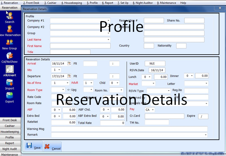Open Arrival date calendar picker
The image size is (226, 156).
coord(69,63)
